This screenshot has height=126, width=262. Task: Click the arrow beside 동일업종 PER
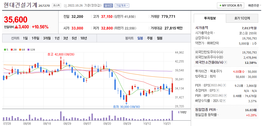pos(217,110)
